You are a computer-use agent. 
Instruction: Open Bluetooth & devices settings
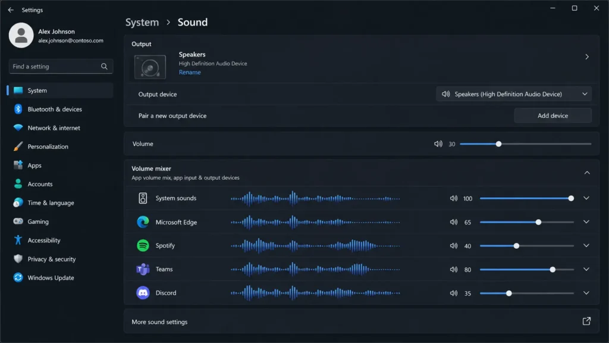(x=60, y=110)
